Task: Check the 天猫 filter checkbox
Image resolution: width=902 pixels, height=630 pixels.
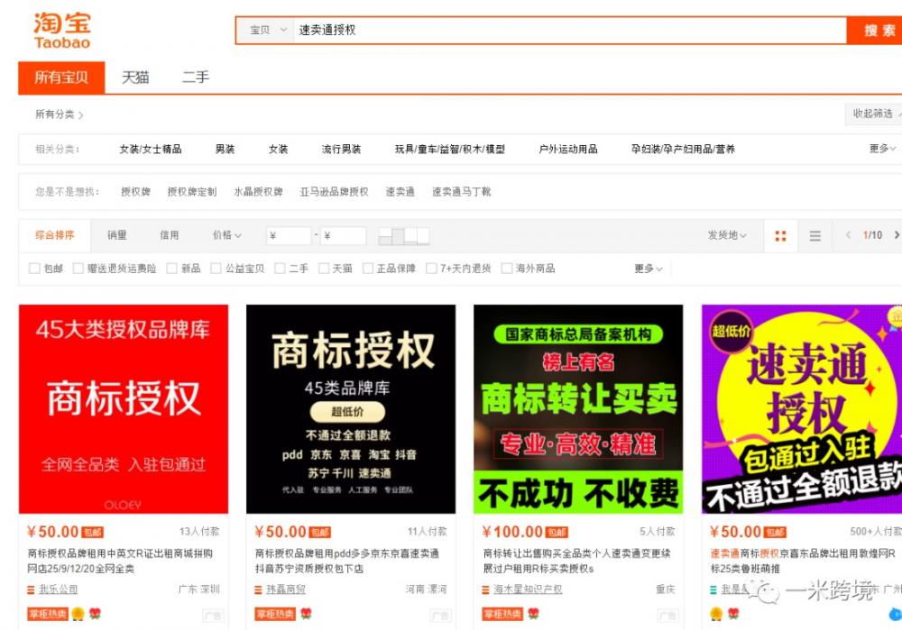Action: click(324, 269)
